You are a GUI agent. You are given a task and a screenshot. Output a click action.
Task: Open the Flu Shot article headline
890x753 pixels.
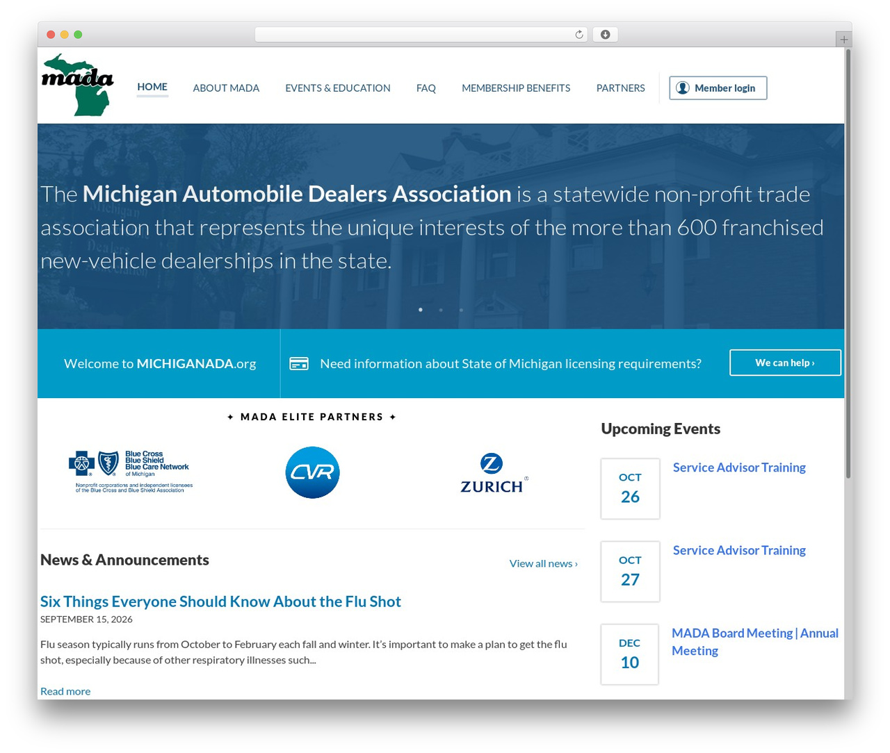(x=220, y=602)
